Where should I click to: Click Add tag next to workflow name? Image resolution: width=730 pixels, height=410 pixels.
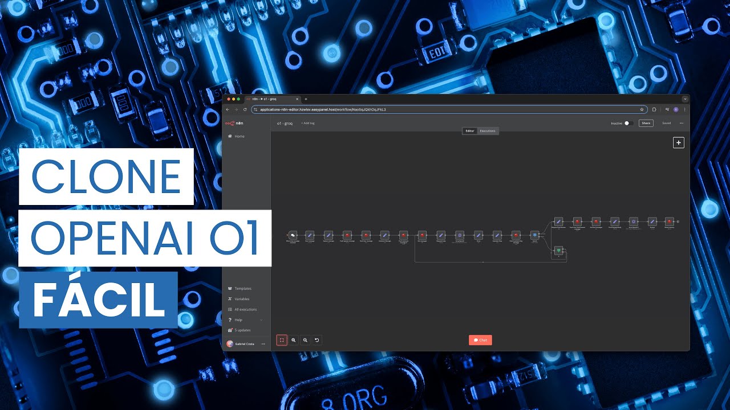308,123
